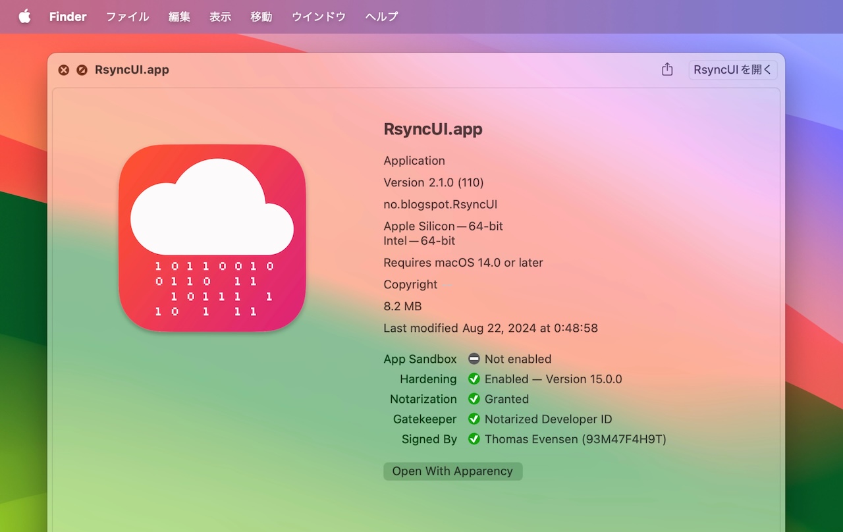Click the Granted status text

506,399
